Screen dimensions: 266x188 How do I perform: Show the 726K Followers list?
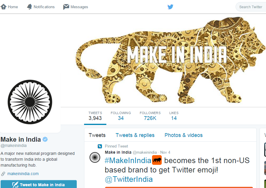click(150, 116)
